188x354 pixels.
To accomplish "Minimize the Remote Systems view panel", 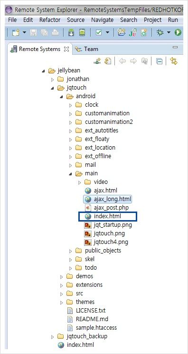I will 175,47.
